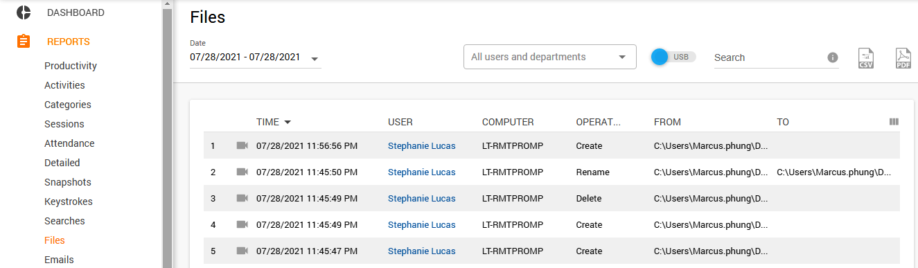Click the date range 07/28/2021 - 07/28/2021

coord(245,57)
